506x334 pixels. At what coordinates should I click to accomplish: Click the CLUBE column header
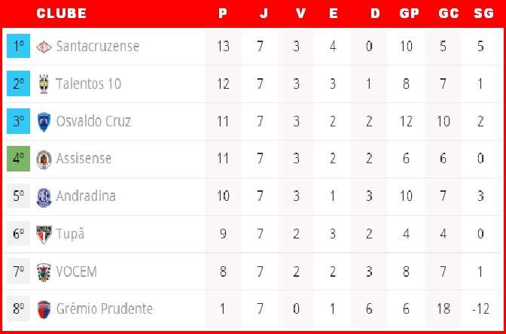point(61,14)
